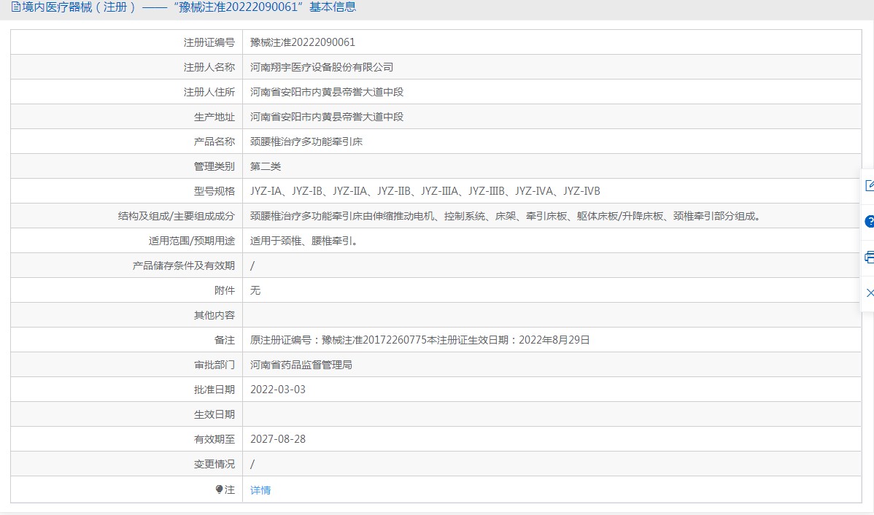
Task: Click the model list starting JYZ-IA
Action: [x=425, y=191]
